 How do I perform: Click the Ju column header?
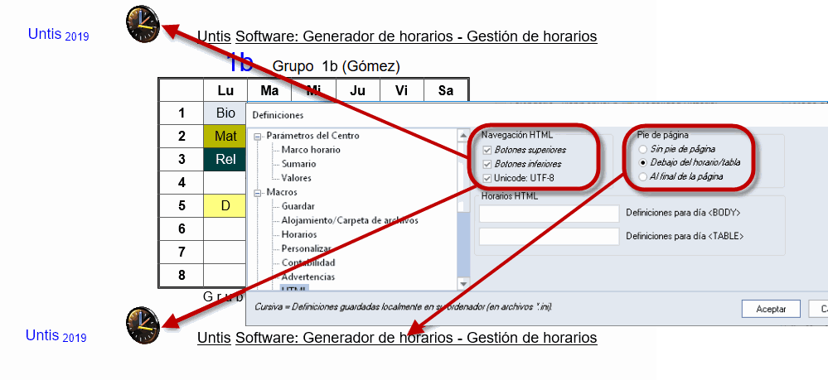357,90
